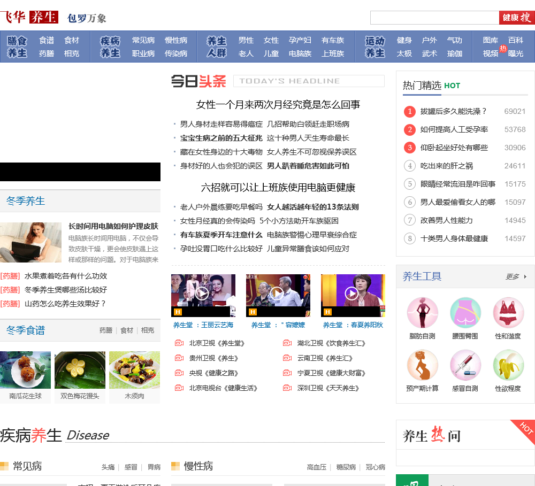The image size is (535, 486).
Task: Click the woman-with-laptop article thumbnail
Action: tap(30, 243)
